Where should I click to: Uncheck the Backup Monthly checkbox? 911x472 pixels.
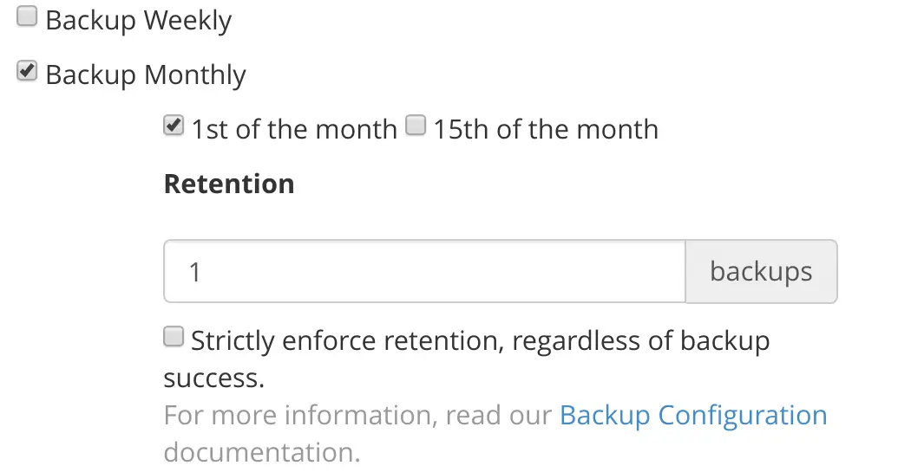pyautogui.click(x=28, y=72)
